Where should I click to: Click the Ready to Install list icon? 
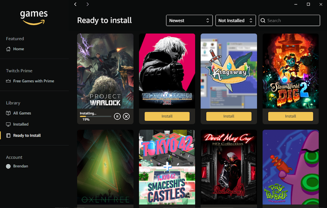point(8,136)
